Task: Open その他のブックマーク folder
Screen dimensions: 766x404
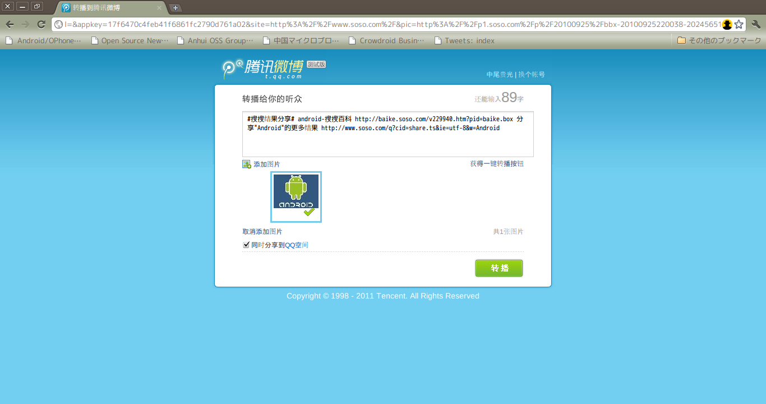Action: point(719,40)
